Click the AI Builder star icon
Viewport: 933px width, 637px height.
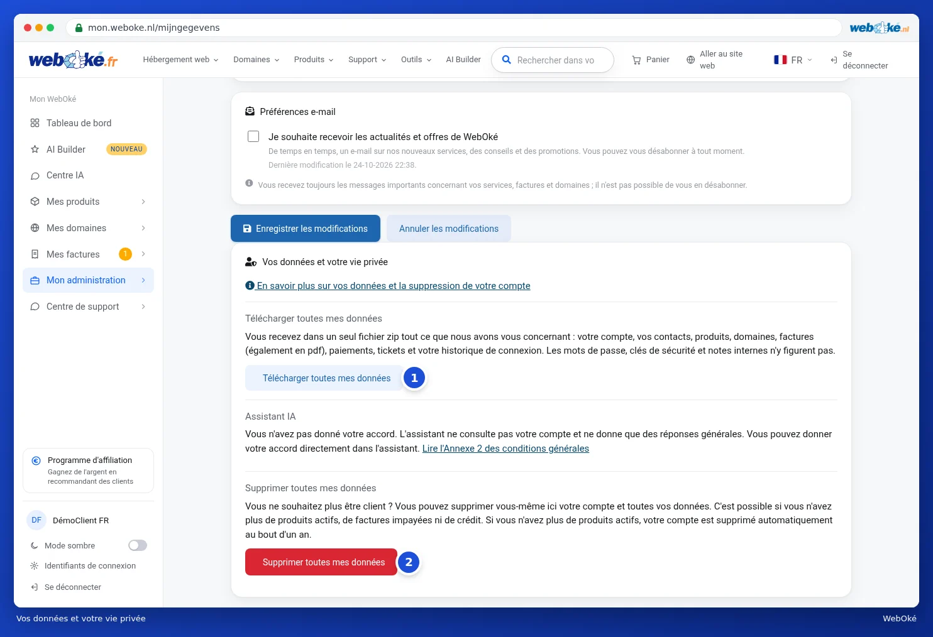35,150
